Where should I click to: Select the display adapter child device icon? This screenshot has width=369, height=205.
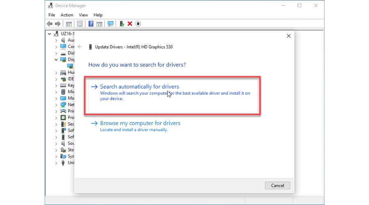click(x=70, y=66)
